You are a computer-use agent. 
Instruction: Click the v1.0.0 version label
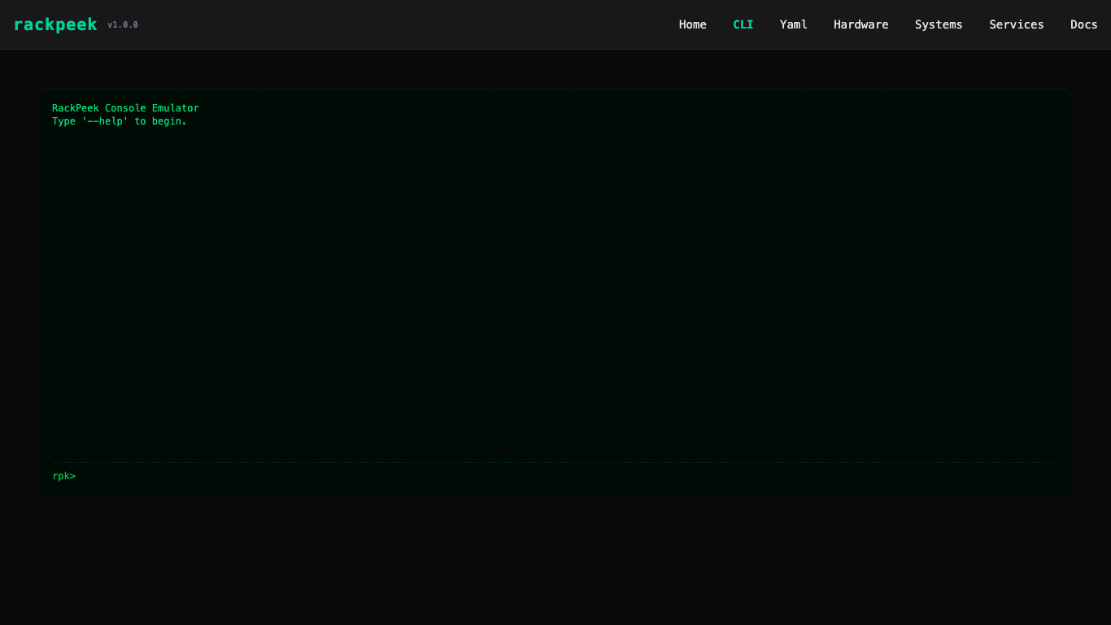(123, 25)
